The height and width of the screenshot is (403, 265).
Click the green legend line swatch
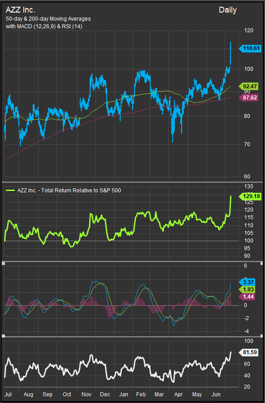coord(11,191)
